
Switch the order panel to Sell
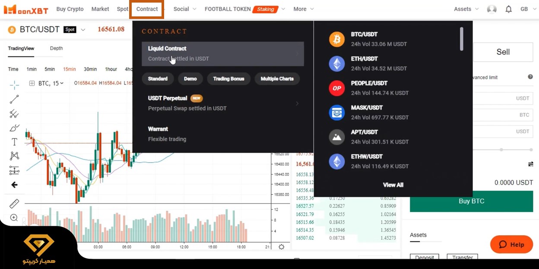click(503, 52)
